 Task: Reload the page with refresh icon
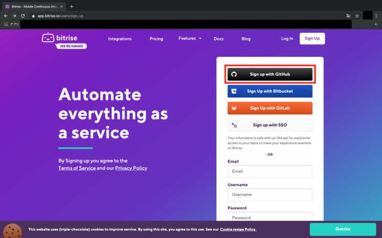(23, 16)
